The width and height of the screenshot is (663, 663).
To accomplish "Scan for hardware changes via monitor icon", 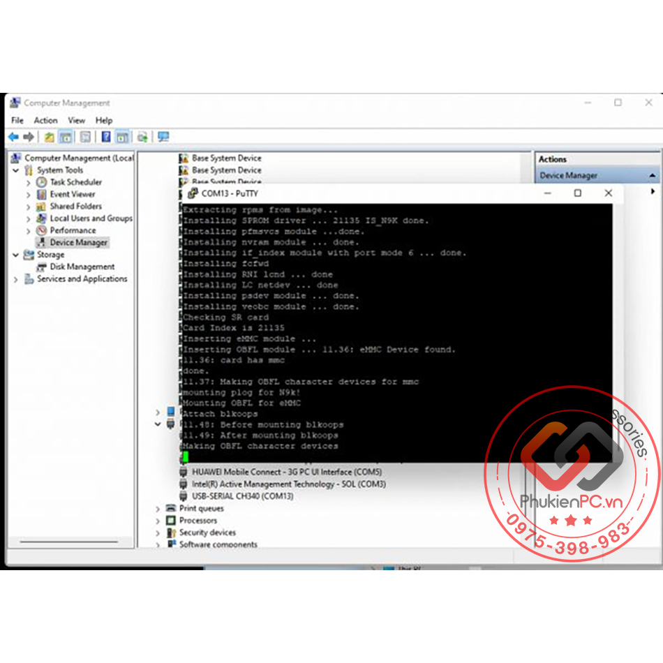I will (x=163, y=137).
